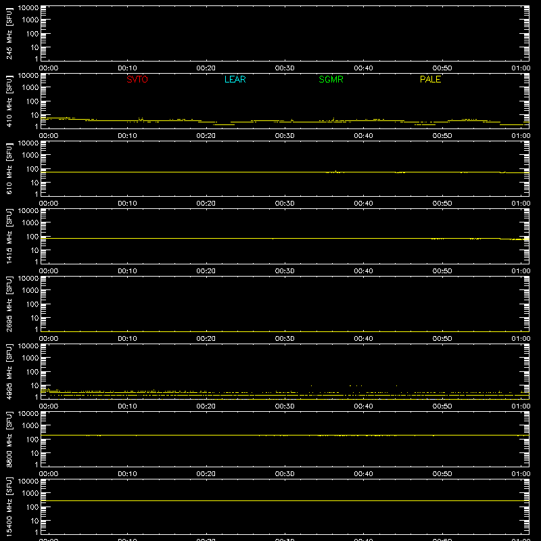The image size is (541, 541).
Task: Click the red SVTO station label
Action: pos(137,79)
